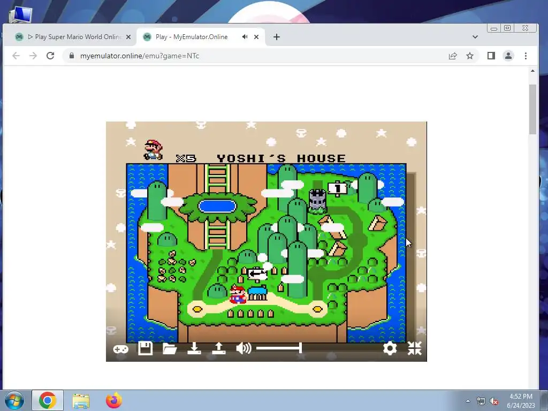
Task: Open the Windows Start menu
Action: (x=14, y=400)
